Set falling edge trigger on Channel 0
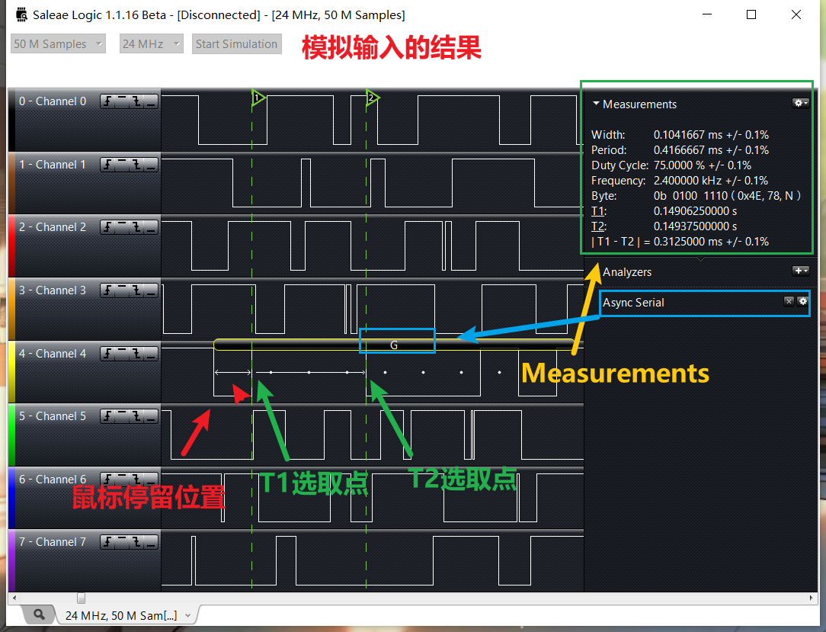 coord(136,101)
